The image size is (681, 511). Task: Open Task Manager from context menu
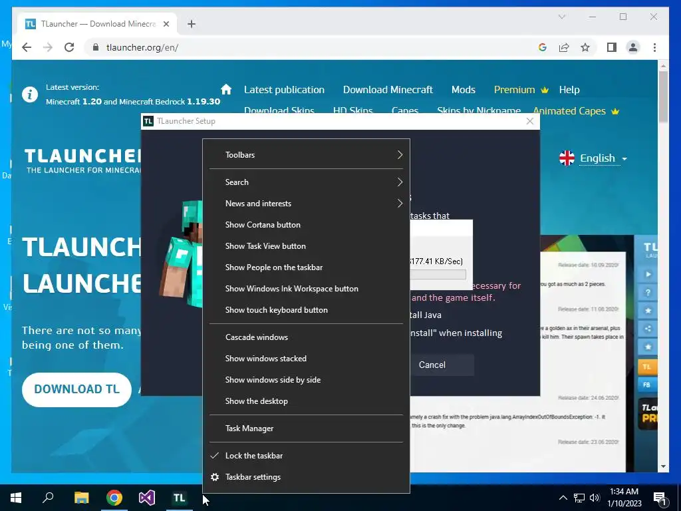point(306,428)
